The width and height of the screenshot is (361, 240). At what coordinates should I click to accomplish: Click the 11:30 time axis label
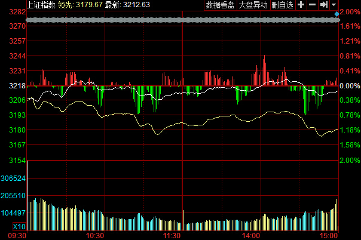173,235
